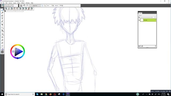Pick ninth brush variant in recent brushes strip
Image resolution: width=171 pixels, height=96 pixels.
tap(29, 9)
